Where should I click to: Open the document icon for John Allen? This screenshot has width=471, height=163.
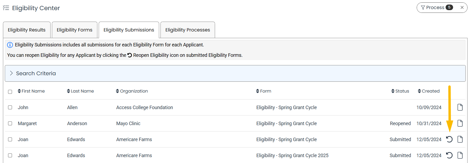460,107
